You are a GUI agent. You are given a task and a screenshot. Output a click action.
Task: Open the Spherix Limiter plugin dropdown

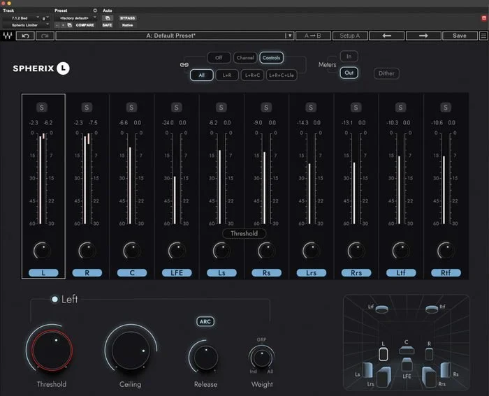pyautogui.click(x=26, y=25)
